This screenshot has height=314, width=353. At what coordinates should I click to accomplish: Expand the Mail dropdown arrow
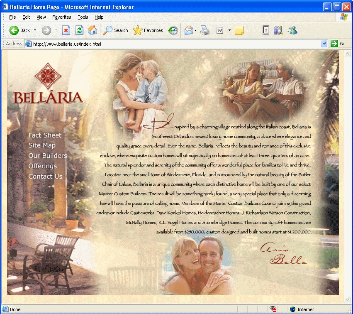click(x=195, y=30)
